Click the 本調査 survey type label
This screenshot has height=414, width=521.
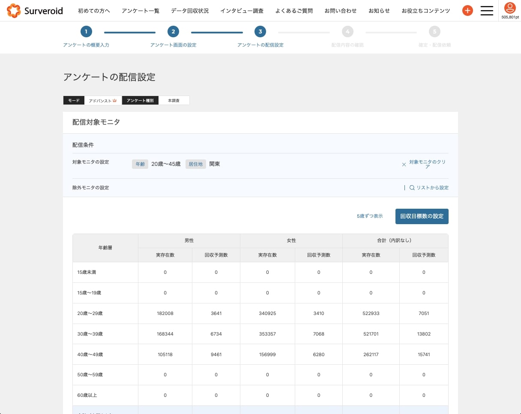coord(174,100)
